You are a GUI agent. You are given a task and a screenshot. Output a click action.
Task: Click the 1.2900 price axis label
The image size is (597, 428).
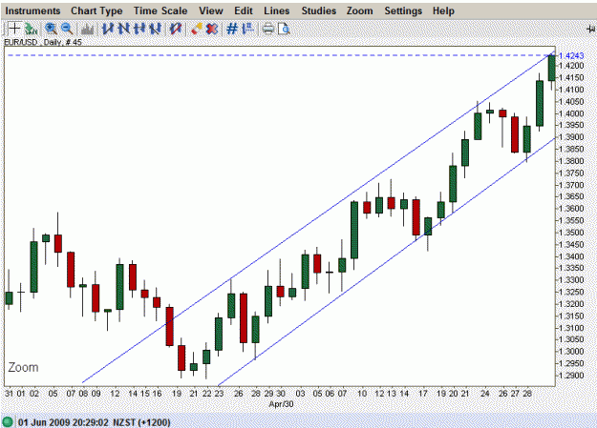tap(571, 376)
